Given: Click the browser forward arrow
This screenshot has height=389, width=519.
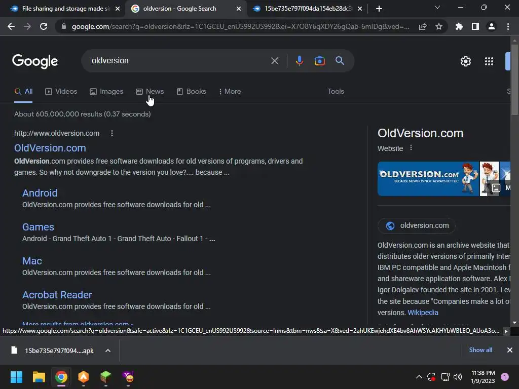Looking at the screenshot, I should [27, 26].
